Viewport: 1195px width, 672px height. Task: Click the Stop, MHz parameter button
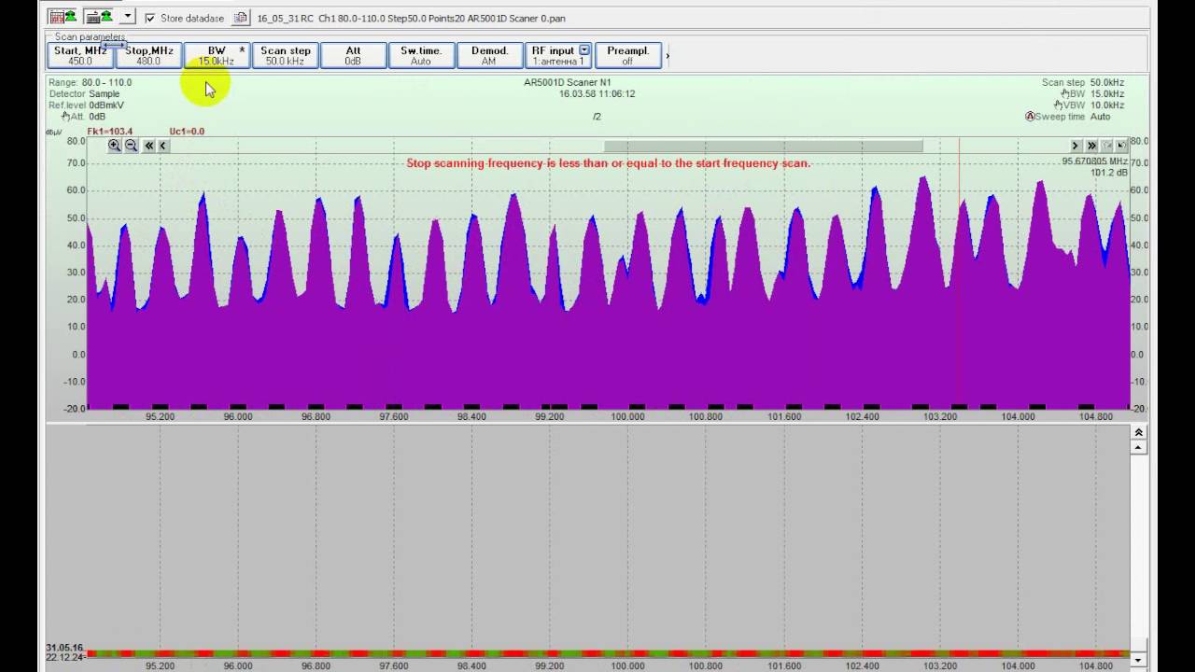(x=149, y=55)
